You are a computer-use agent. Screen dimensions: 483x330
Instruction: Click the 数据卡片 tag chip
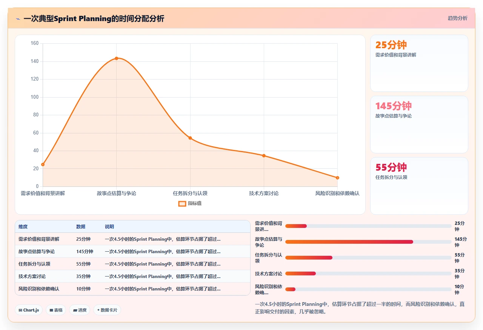tap(107, 310)
